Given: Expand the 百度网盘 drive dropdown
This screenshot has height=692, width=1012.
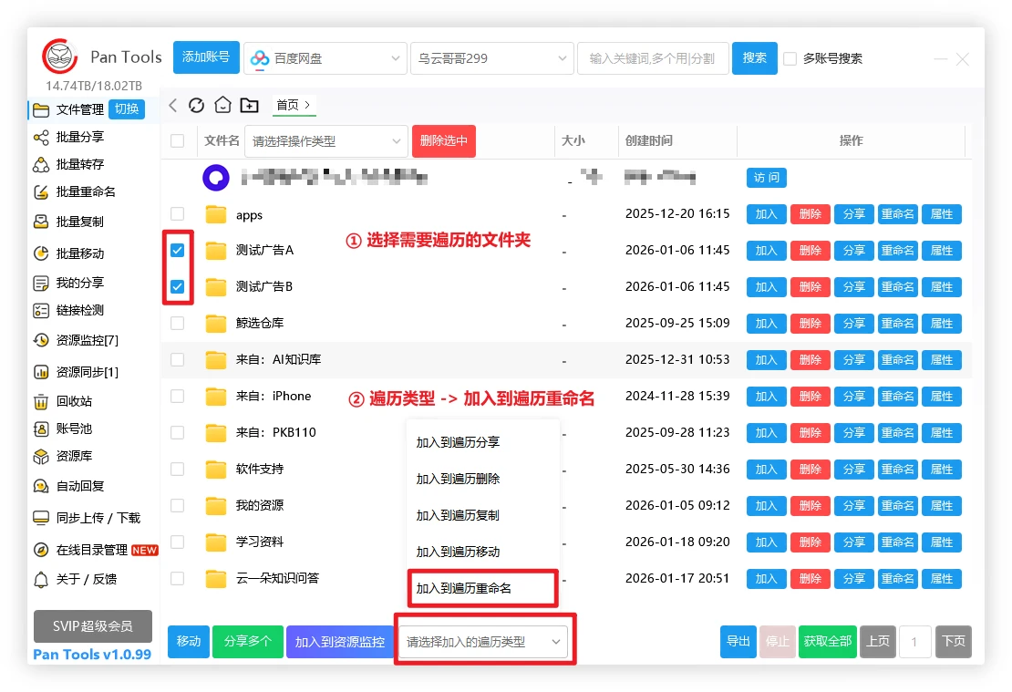Looking at the screenshot, I should (x=325, y=58).
